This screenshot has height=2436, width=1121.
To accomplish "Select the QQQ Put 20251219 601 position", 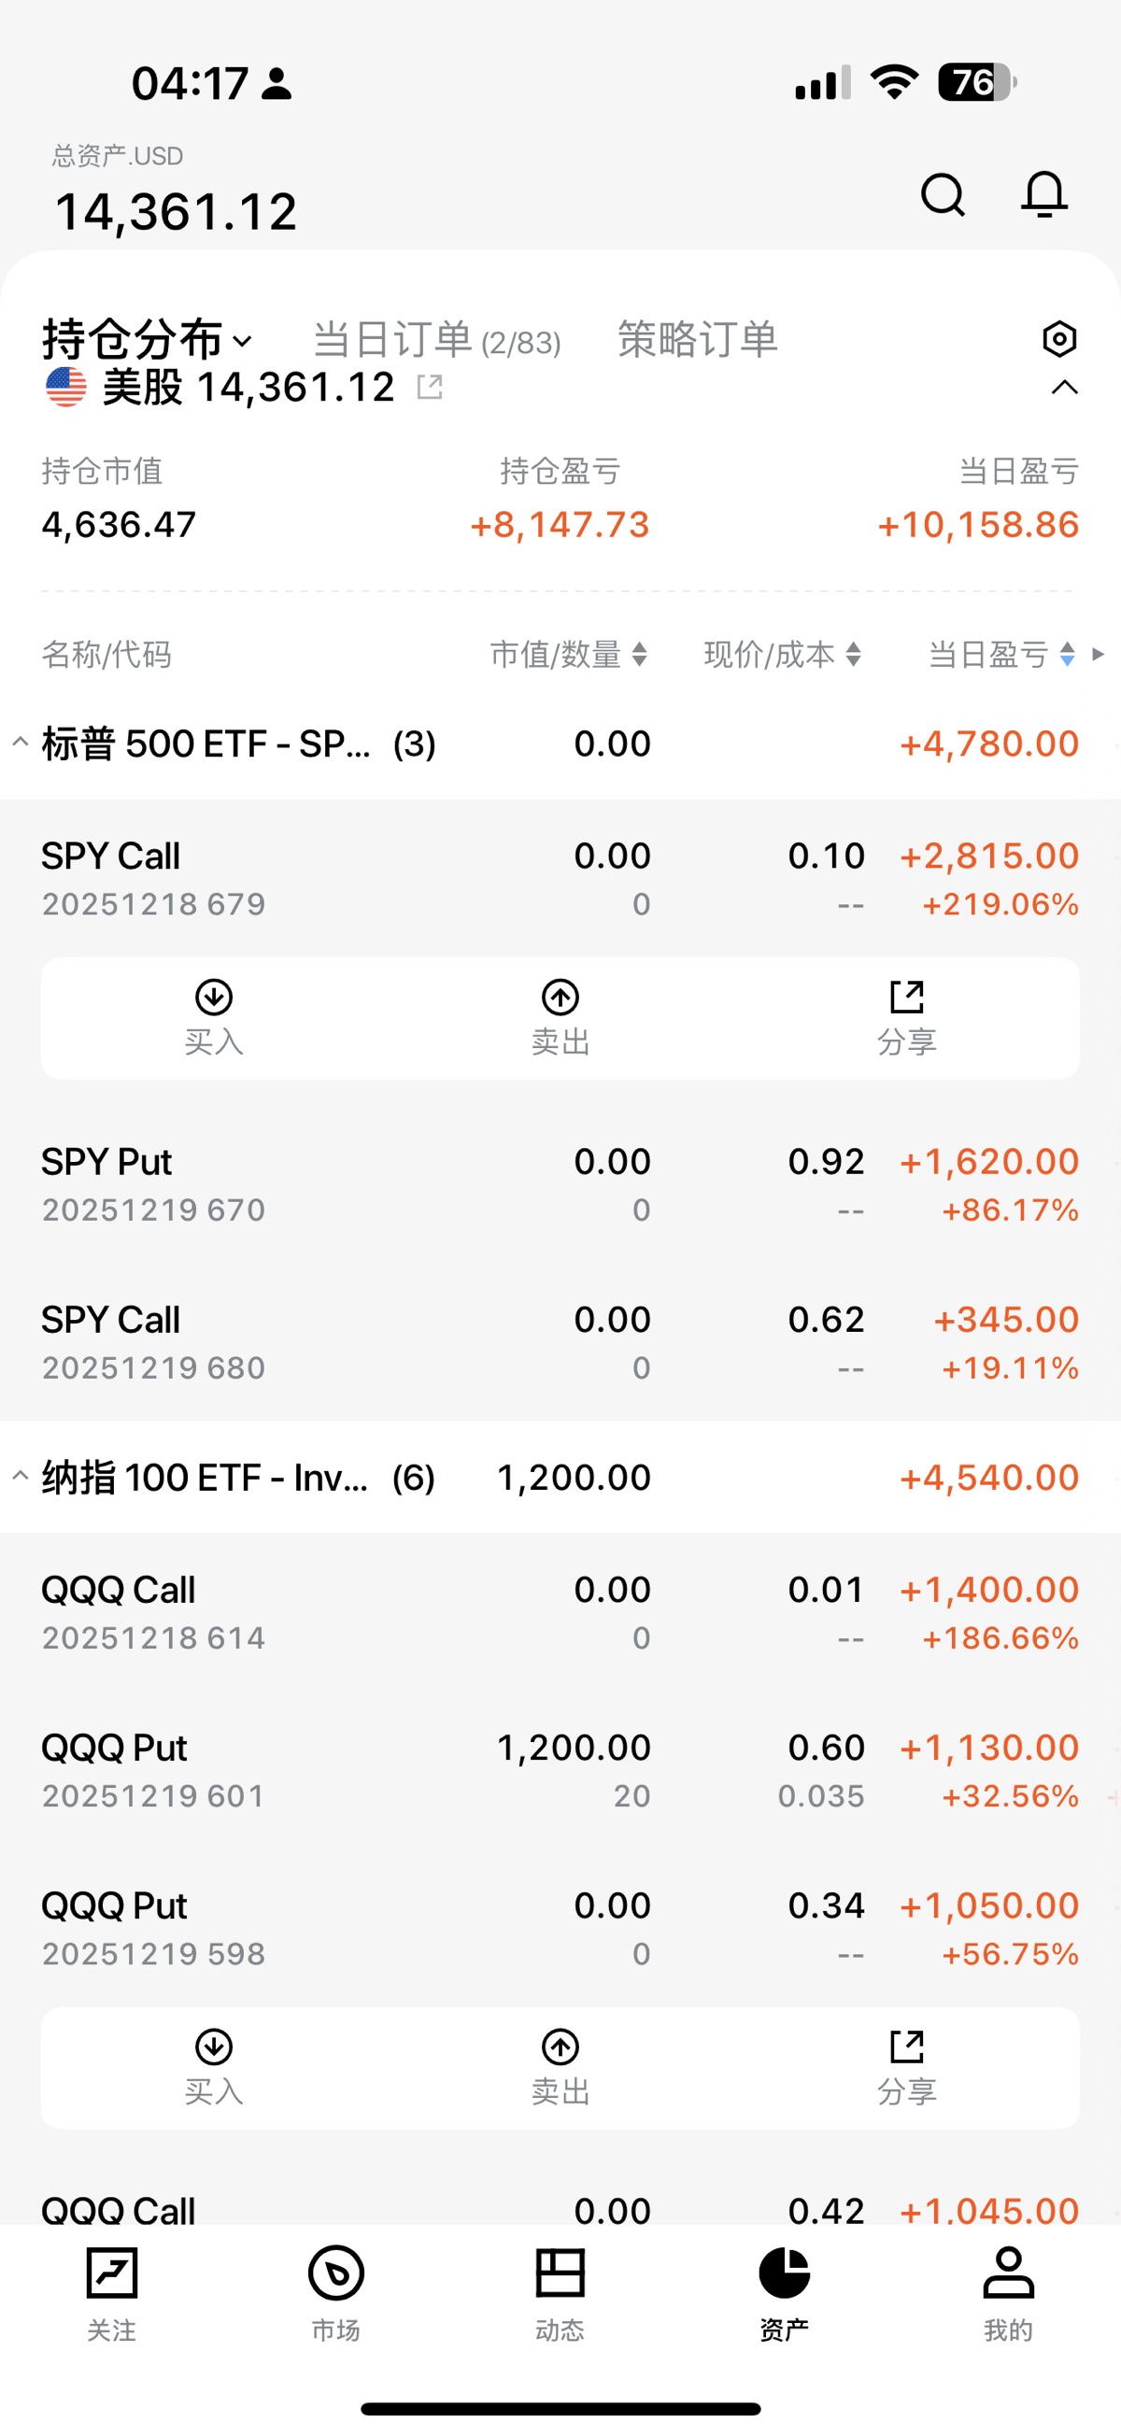I will [x=284, y=1769].
